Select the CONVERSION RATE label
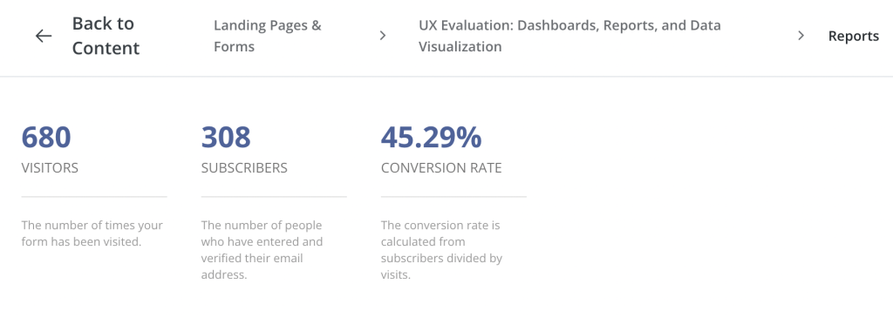This screenshot has width=893, height=318. (x=441, y=168)
